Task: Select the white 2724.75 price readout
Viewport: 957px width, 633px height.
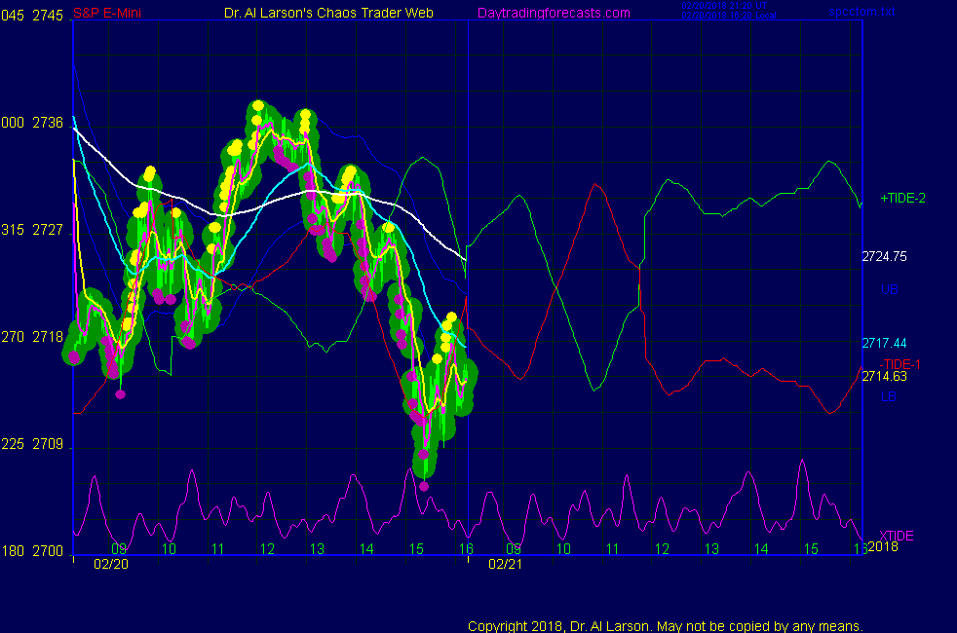Action: click(x=884, y=257)
